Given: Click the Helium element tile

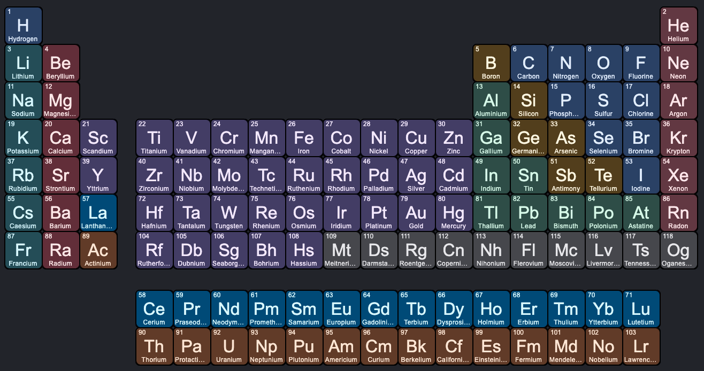Looking at the screenshot, I should pos(678,26).
